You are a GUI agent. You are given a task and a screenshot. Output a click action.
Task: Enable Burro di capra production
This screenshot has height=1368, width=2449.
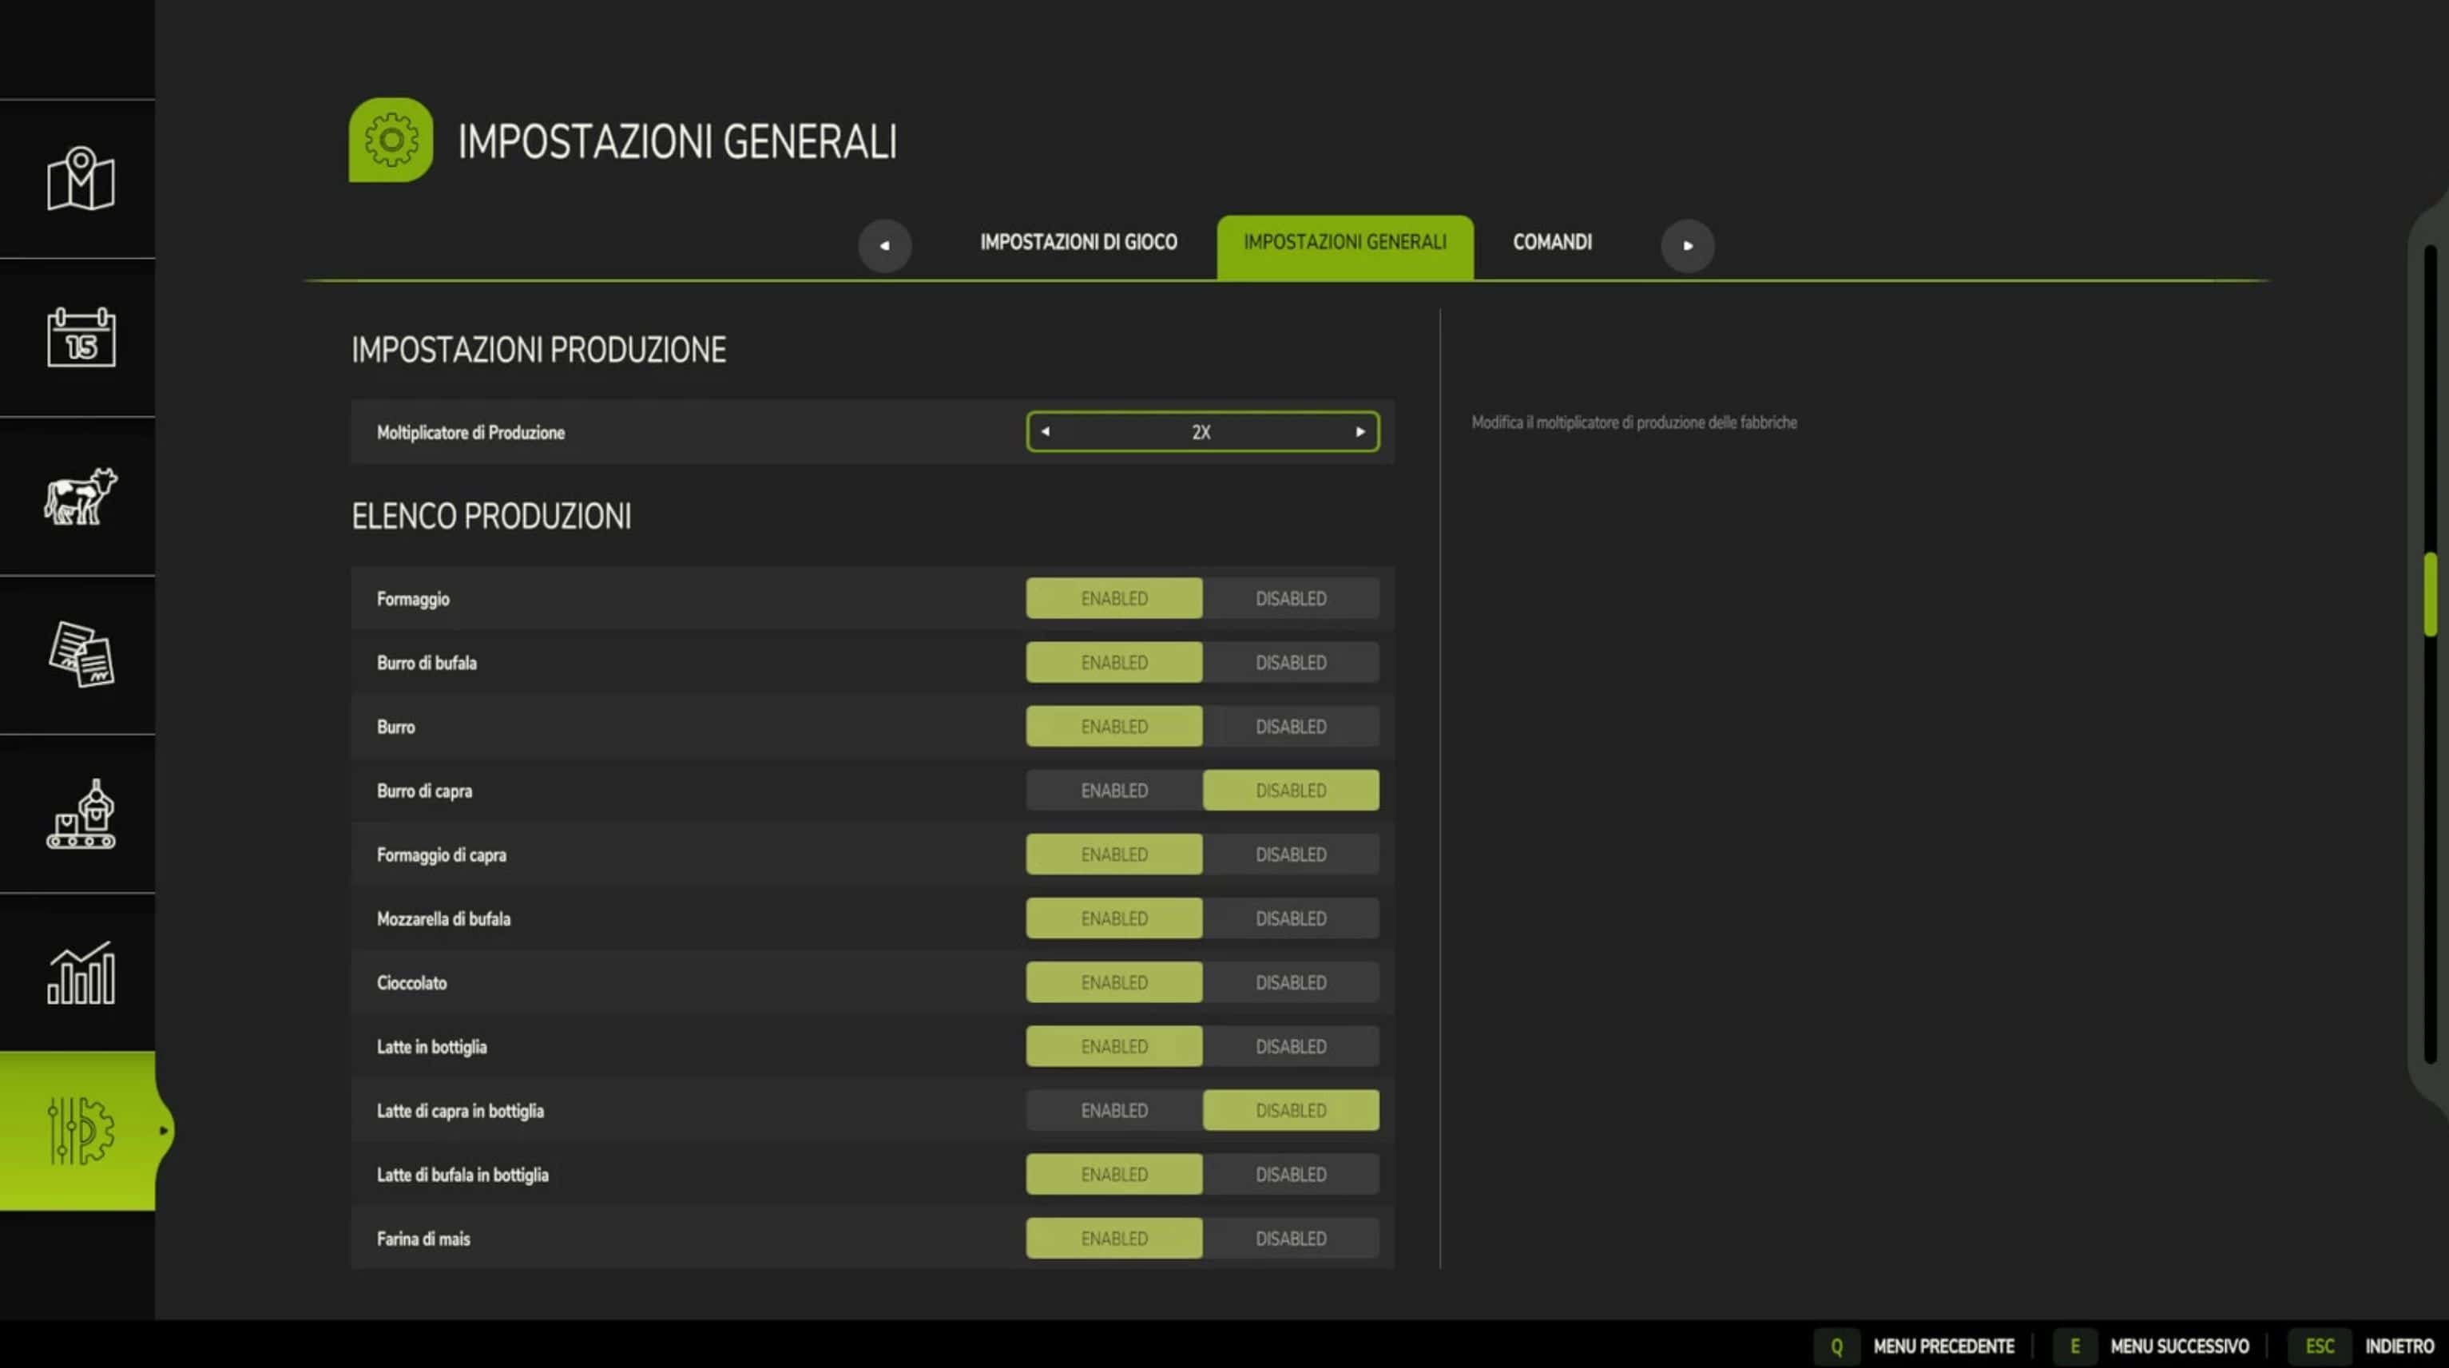(x=1113, y=791)
